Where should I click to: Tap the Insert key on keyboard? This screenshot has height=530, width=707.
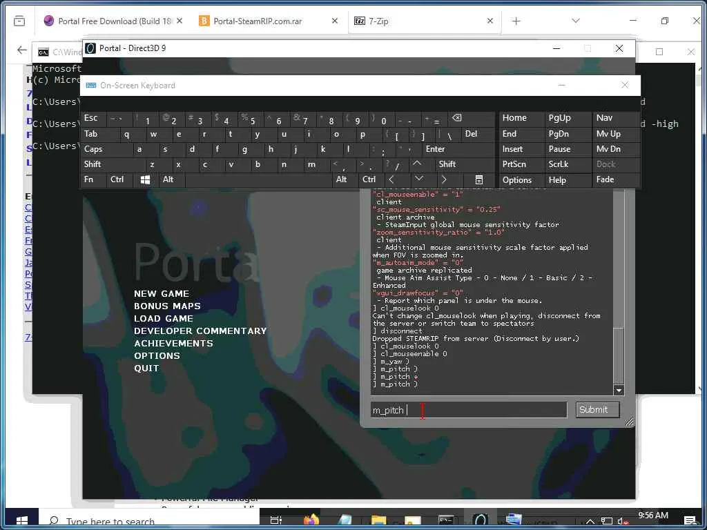point(521,149)
